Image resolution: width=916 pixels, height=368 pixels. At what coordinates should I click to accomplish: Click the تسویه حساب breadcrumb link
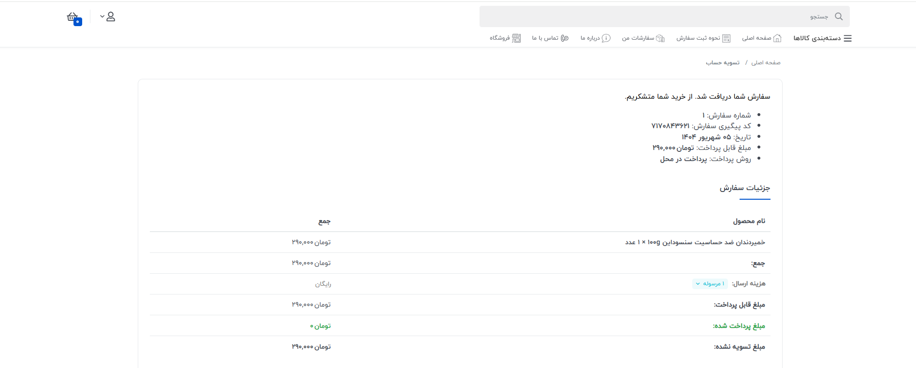pos(723,63)
